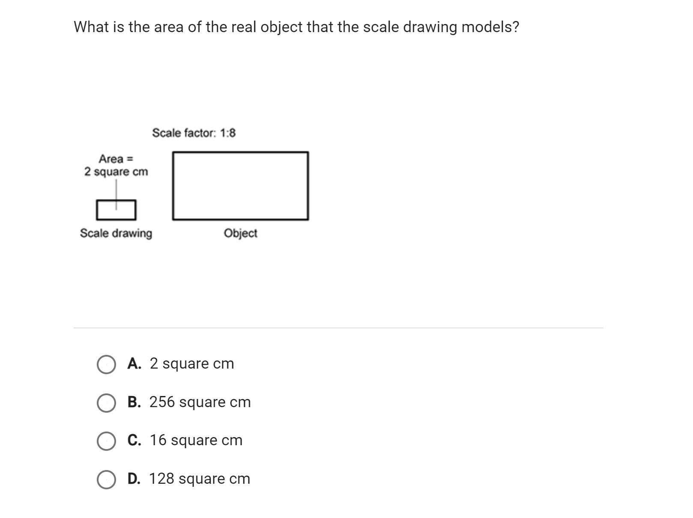Image resolution: width=693 pixels, height=518 pixels.
Task: Click the large Object rectangle
Action: (240, 186)
